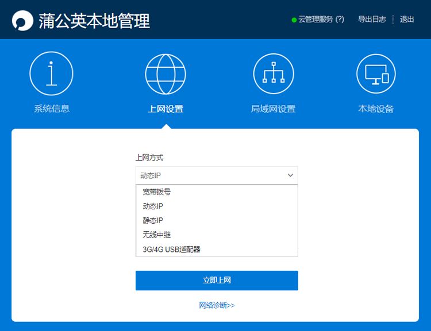This screenshot has height=331, width=431.
Task: Choose 无线中继 from the list
Action: click(x=217, y=235)
